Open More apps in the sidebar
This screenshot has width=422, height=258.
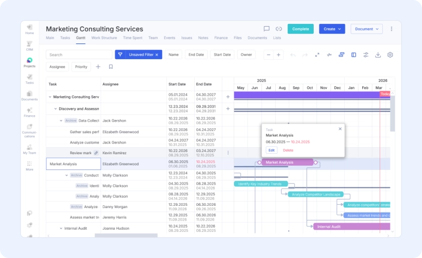(29, 166)
